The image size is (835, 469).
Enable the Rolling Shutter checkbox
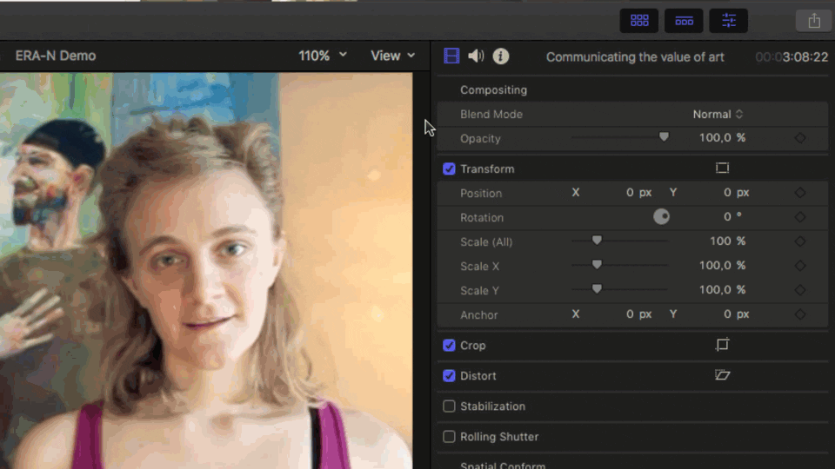pyautogui.click(x=449, y=437)
